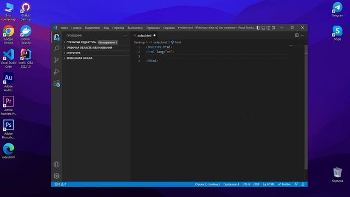Open the Переход menu
350x197 pixels.
(x=118, y=28)
